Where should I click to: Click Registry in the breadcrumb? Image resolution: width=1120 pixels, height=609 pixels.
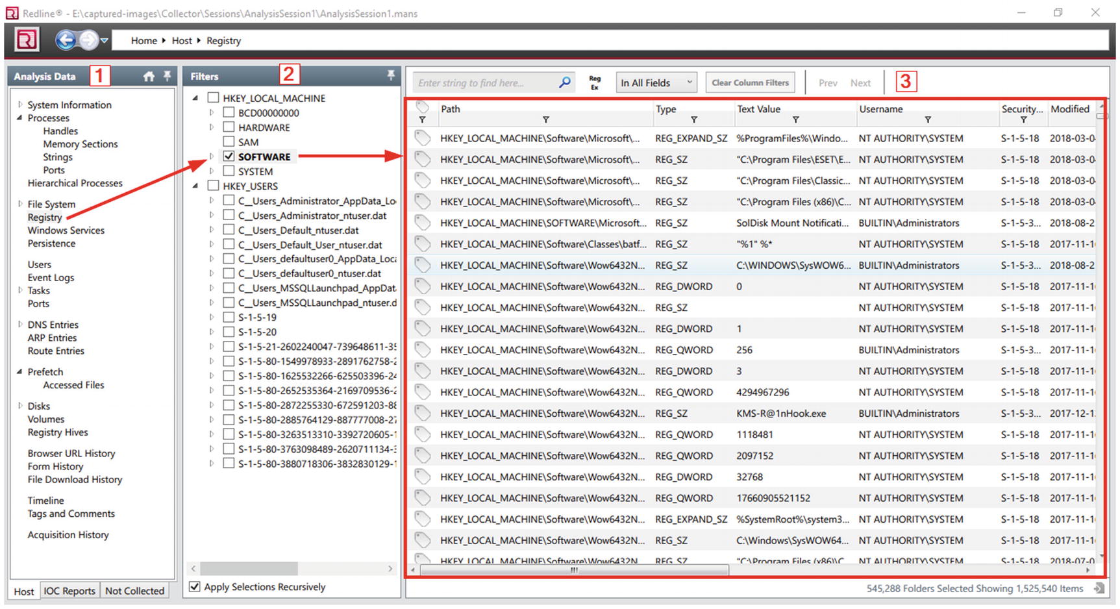[x=223, y=40]
